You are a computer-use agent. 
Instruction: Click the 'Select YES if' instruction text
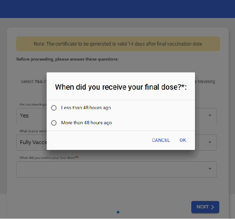tap(32, 82)
